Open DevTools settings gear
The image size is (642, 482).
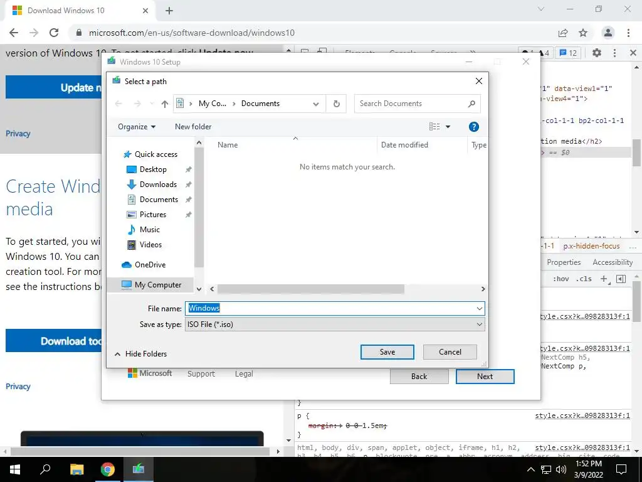coord(597,53)
